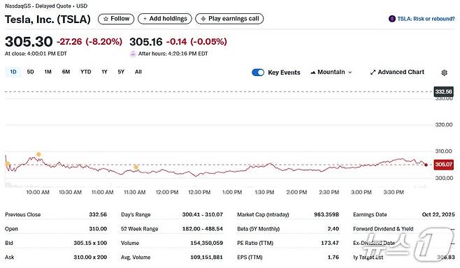460x268 pixels.
Task: Click the Ask value 310.00 x 200
Action: point(90,258)
